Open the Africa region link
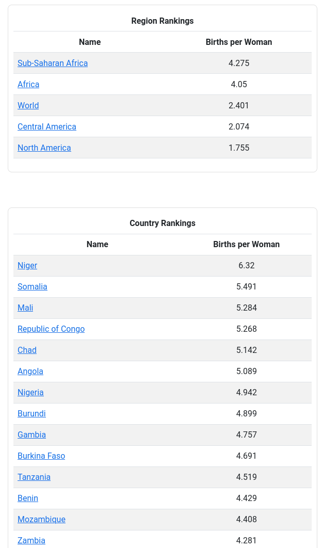Image resolution: width=323 pixels, height=548 pixels. pos(28,84)
